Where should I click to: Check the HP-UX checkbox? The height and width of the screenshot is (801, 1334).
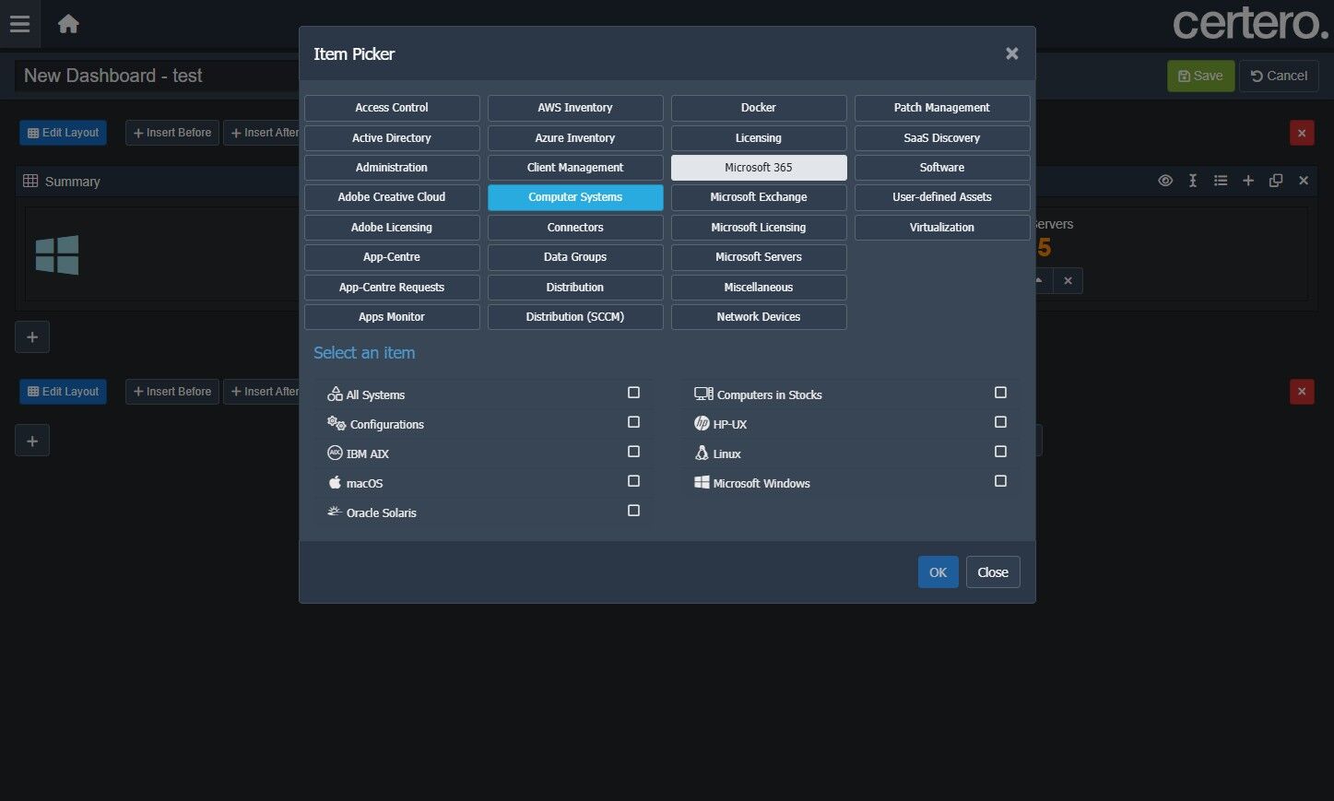pos(1000,422)
